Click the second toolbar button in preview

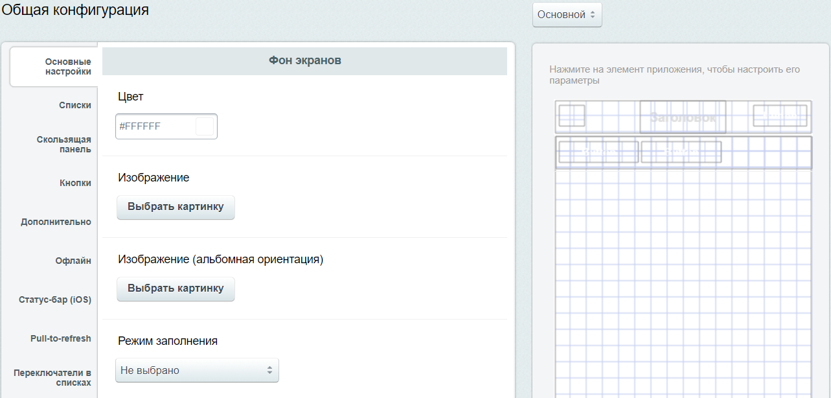pyautogui.click(x=681, y=152)
